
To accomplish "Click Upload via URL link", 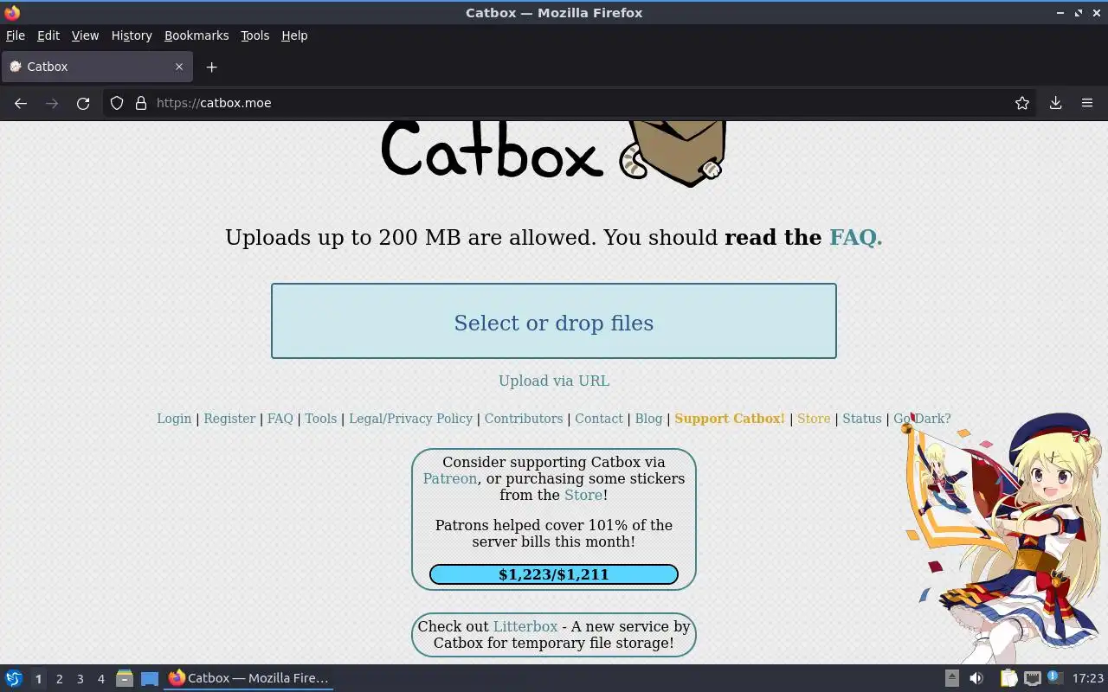I will pos(554,381).
